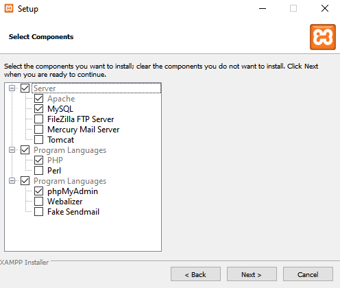Collapse the Server tree group
Viewport: 340px width, 288px height.
12,88
